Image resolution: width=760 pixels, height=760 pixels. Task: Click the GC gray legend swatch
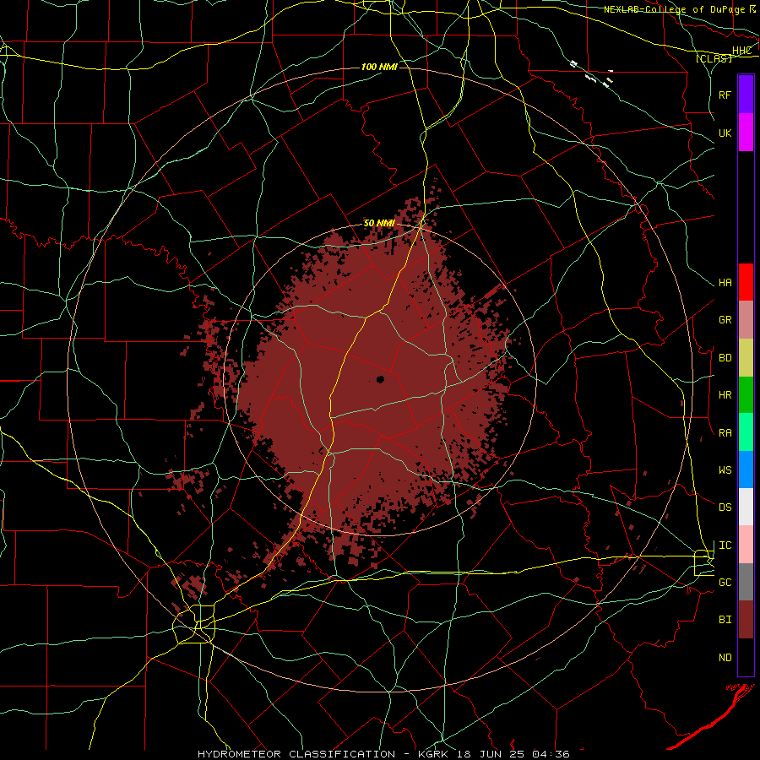point(746,582)
